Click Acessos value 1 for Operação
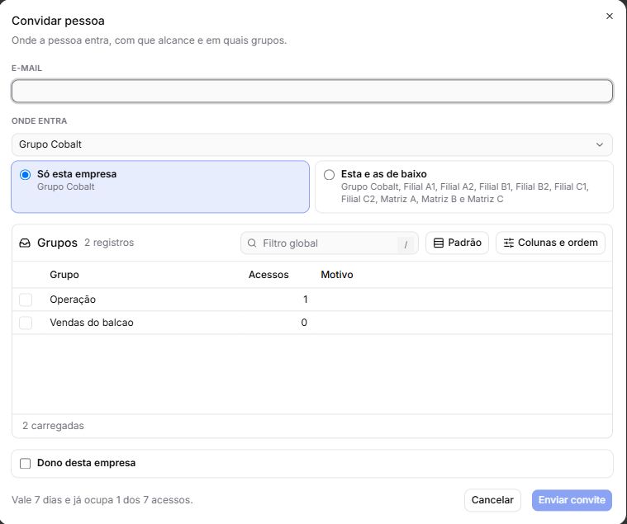This screenshot has height=524, width=627. pyautogui.click(x=305, y=300)
